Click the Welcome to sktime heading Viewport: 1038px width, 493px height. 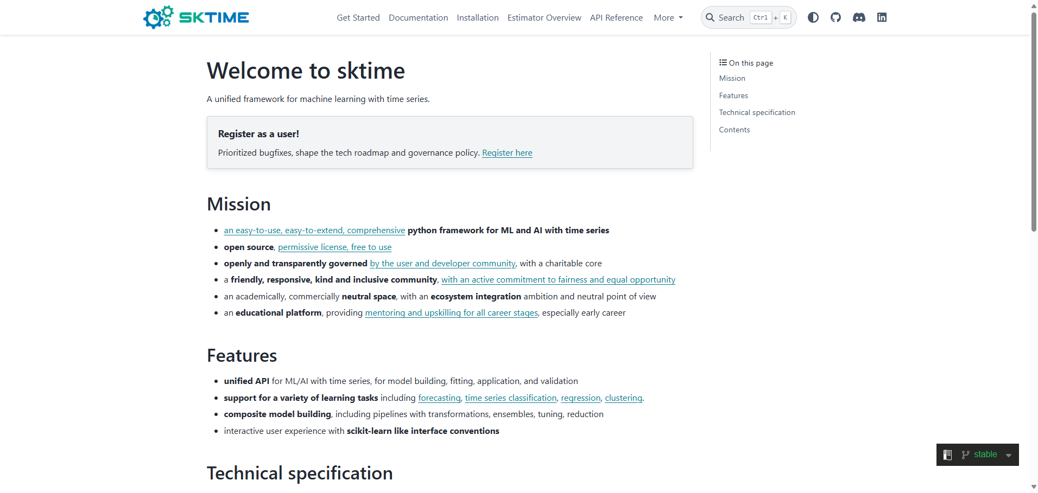coord(306,71)
